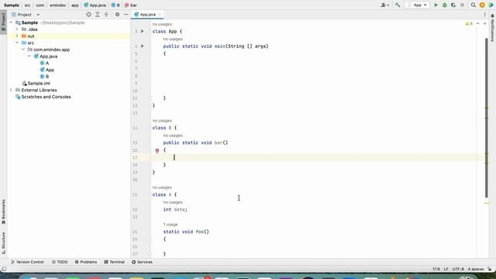Viewport: 496px width, 279px height.
Task: Go to previous highlighted problem arrow
Action: point(477,24)
